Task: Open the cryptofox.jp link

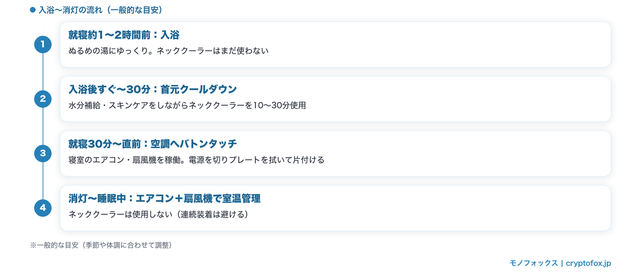Action: pyautogui.click(x=589, y=263)
